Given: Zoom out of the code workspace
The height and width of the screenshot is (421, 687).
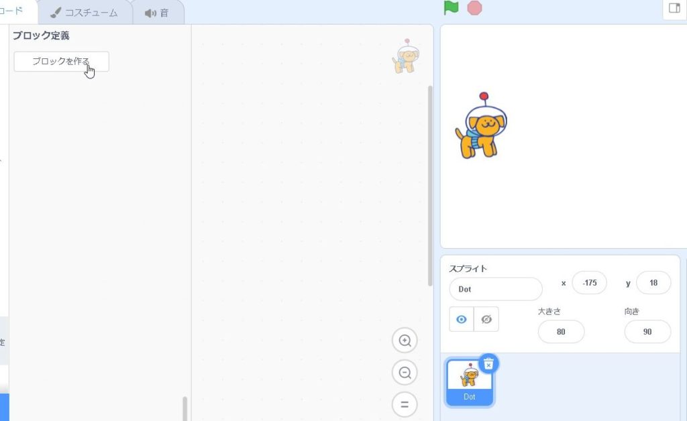Looking at the screenshot, I should (405, 373).
